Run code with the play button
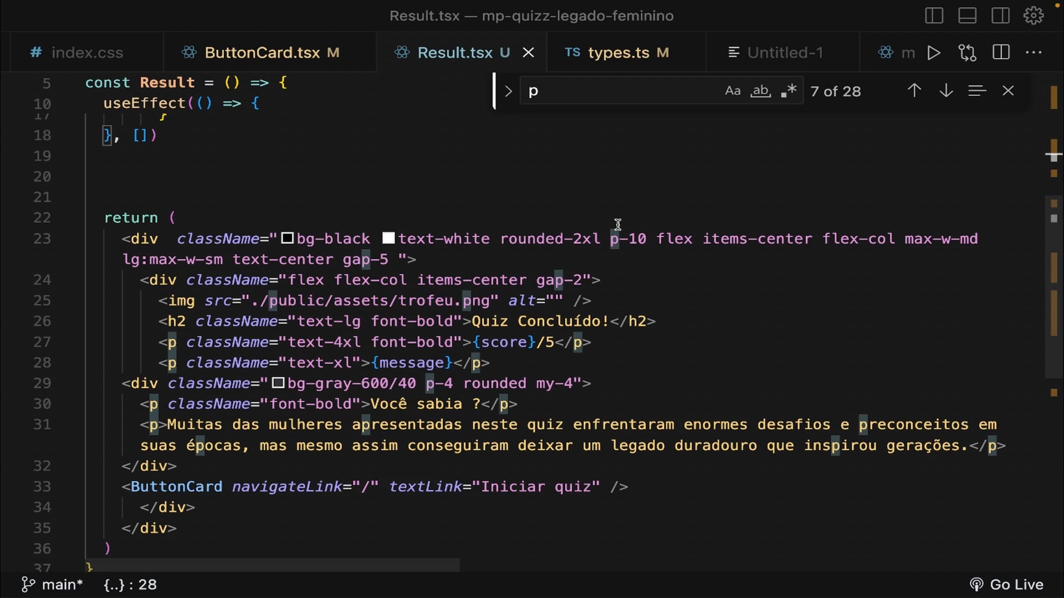This screenshot has width=1064, height=598. pos(934,53)
